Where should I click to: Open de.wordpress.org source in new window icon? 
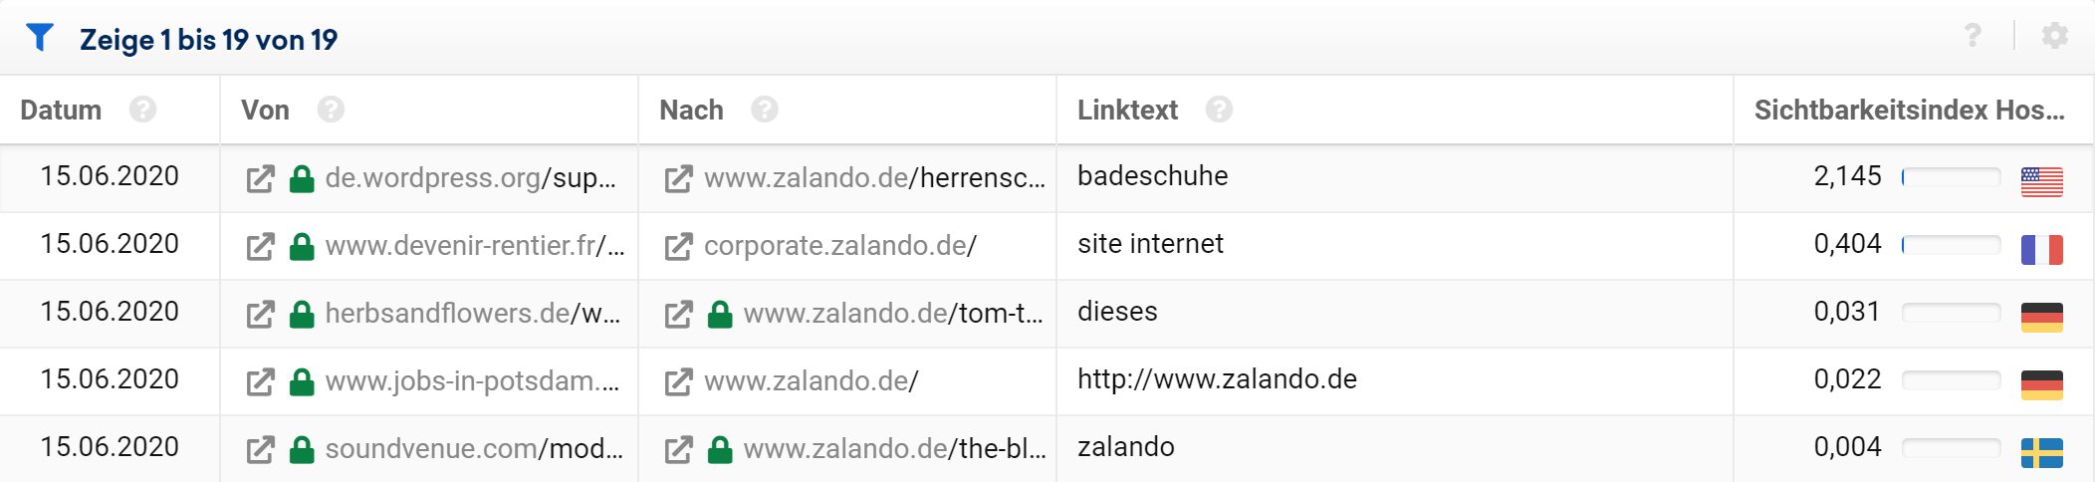[x=260, y=179]
